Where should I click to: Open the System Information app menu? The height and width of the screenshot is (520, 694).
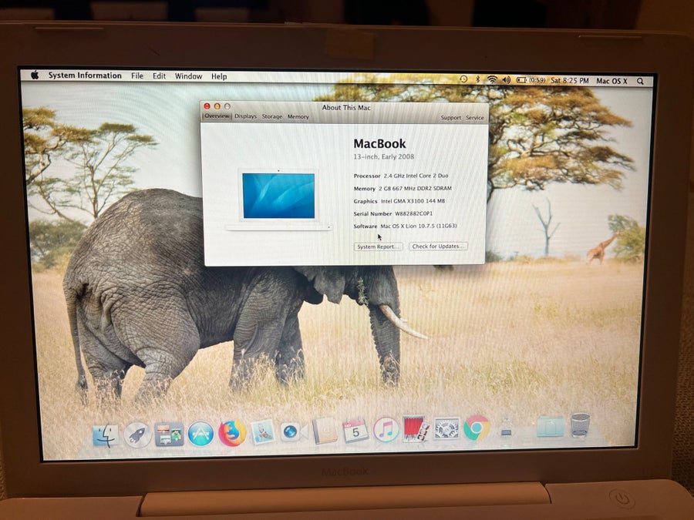85,75
